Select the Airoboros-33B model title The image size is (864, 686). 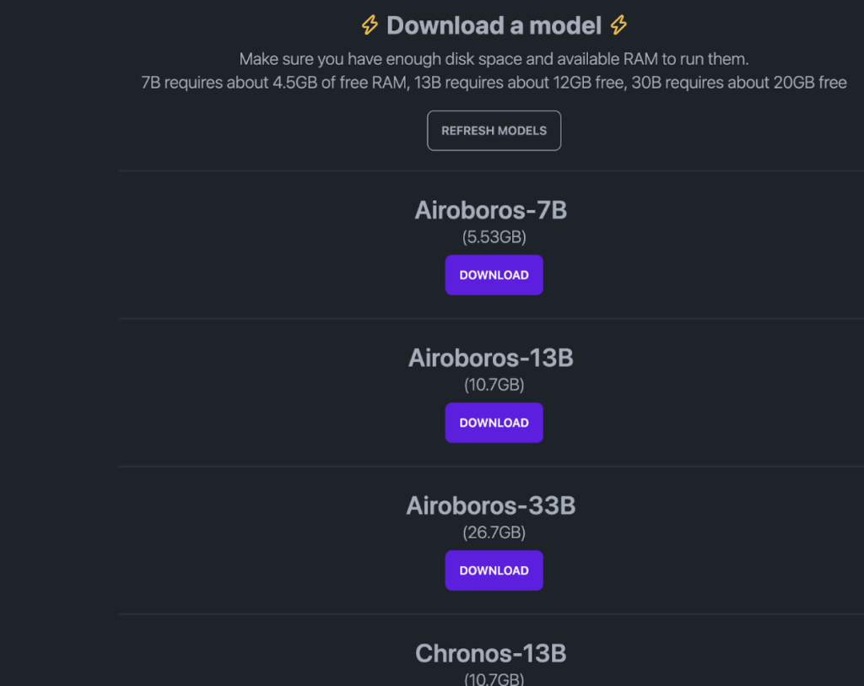[490, 505]
